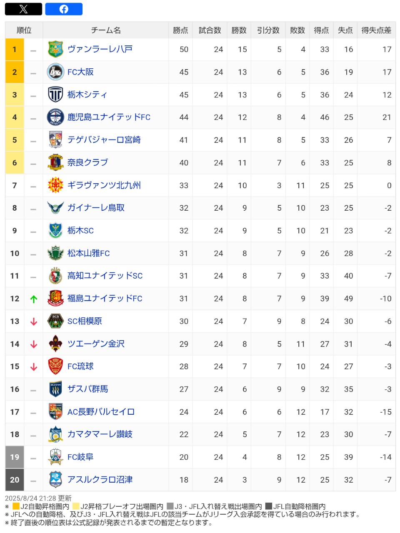400x533 pixels.
Task: Click the ガイナーレ鳥取 winged crest
Action: [55, 208]
